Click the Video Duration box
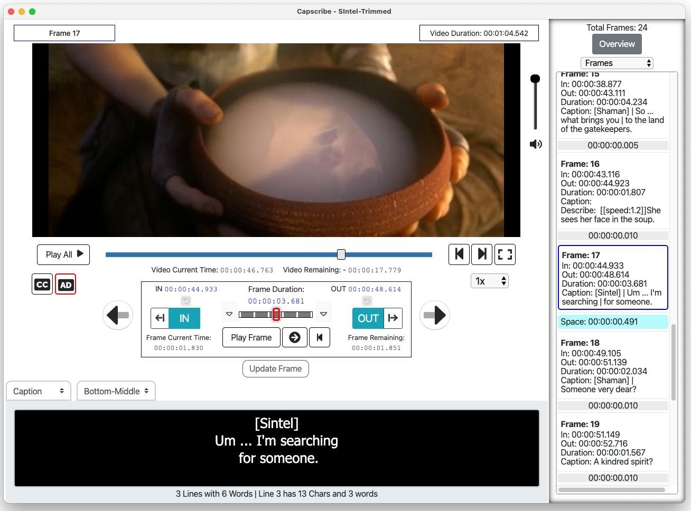 tap(479, 33)
